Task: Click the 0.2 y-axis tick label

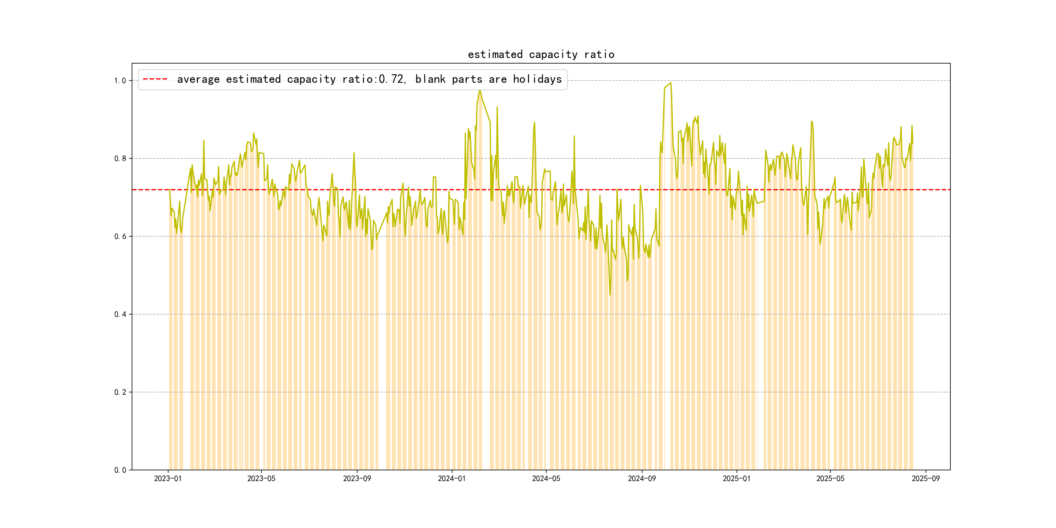Action: [120, 392]
